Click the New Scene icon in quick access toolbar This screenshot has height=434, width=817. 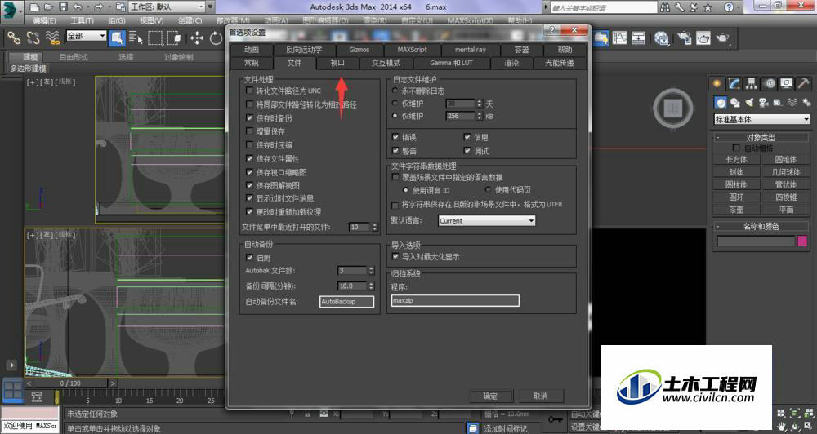coord(34,7)
